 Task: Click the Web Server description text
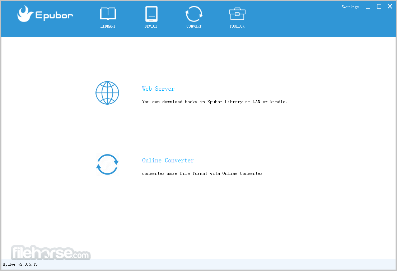(x=214, y=102)
